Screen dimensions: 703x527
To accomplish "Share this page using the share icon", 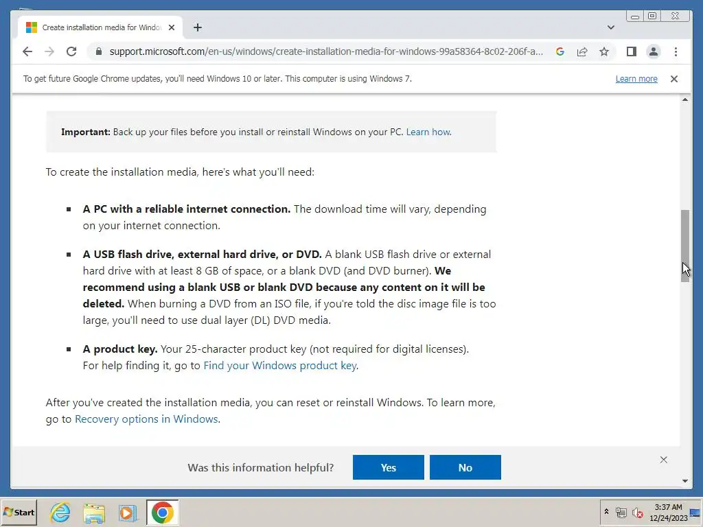I will pos(582,51).
